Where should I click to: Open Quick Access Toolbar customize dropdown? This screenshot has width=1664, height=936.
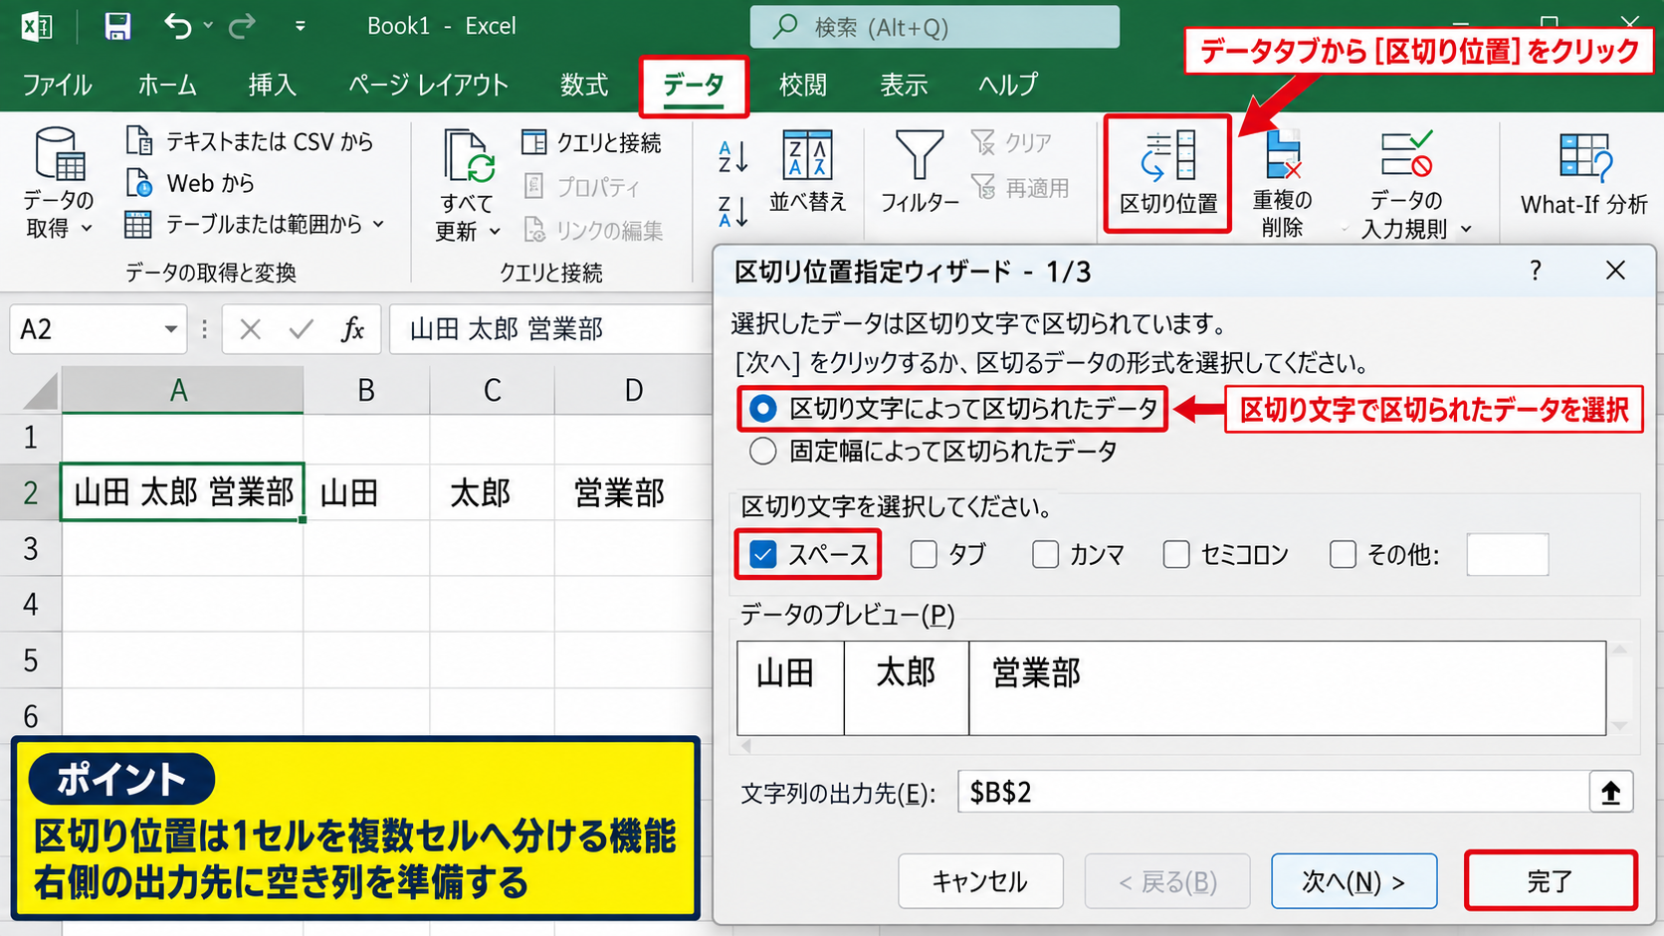click(x=300, y=27)
